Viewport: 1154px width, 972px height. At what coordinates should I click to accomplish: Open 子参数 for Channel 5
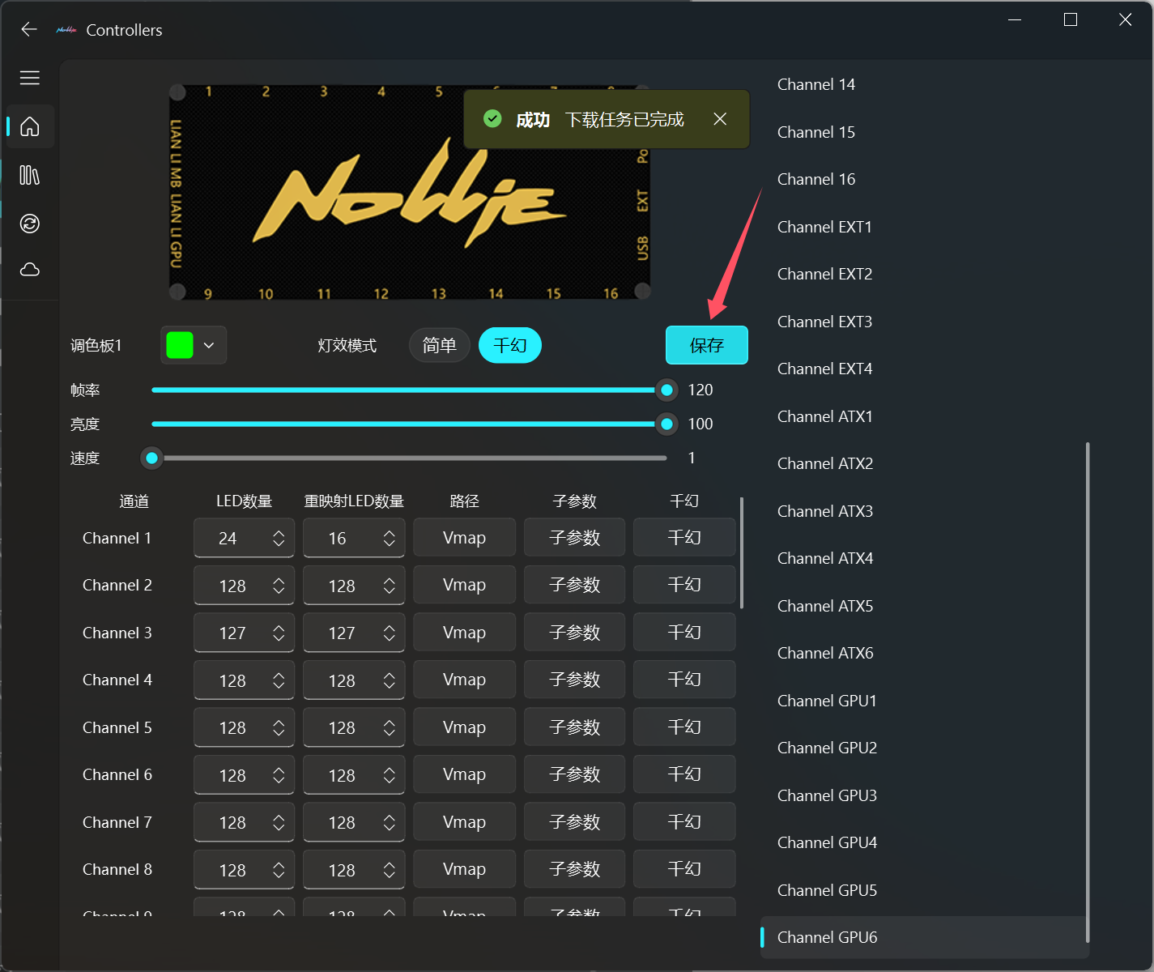(574, 727)
